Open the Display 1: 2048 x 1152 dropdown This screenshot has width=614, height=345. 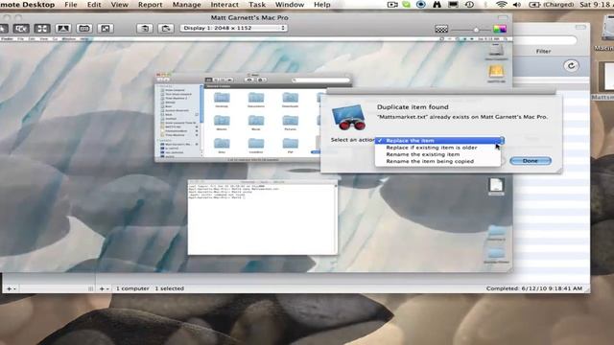234,28
